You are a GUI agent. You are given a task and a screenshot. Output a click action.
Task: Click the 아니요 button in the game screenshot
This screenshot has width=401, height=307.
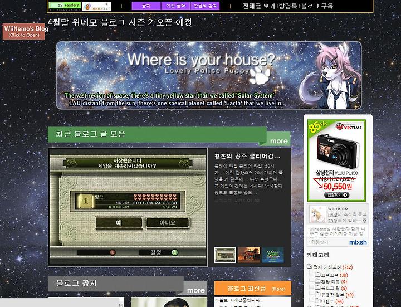pos(168,222)
